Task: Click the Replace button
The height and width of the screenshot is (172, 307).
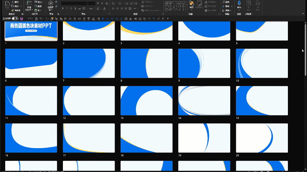Action: (x=226, y=6)
